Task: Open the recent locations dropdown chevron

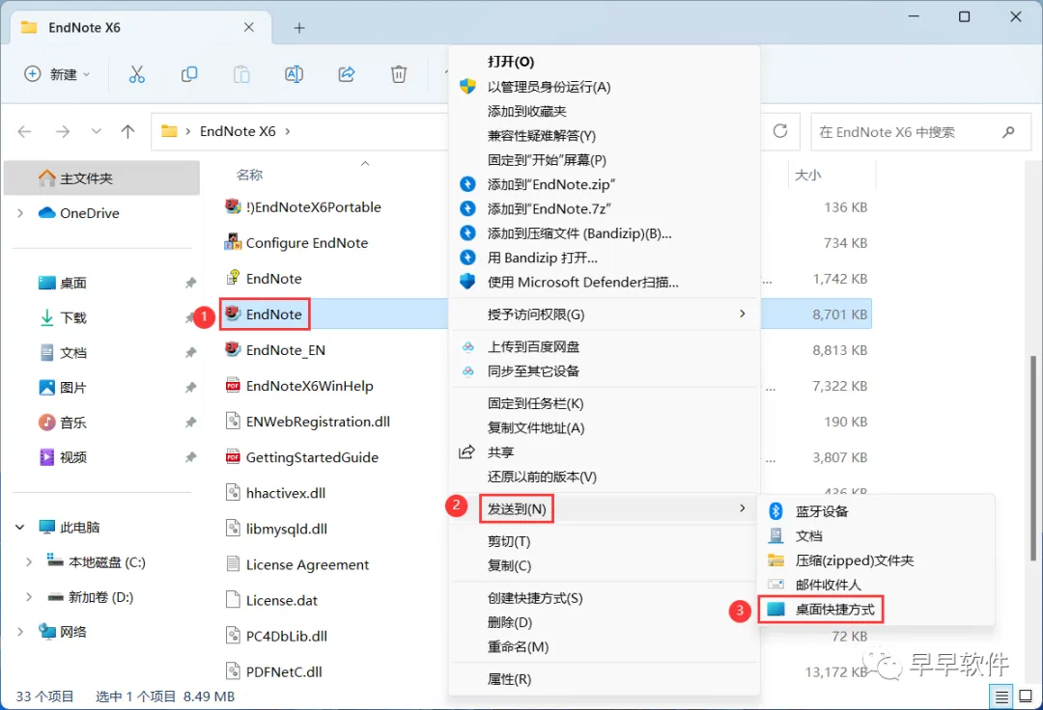Action: [x=97, y=131]
